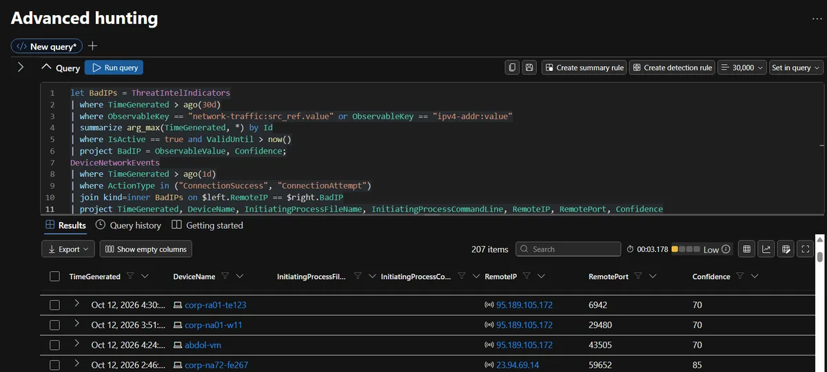Copy the query using the copy icon
The width and height of the screenshot is (827, 372).
tap(512, 68)
